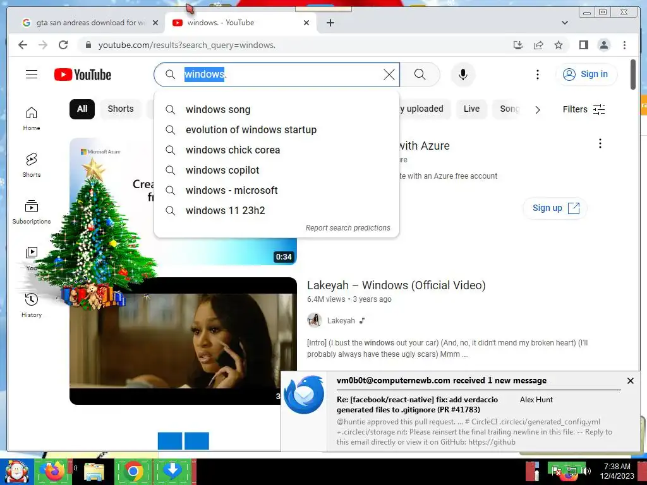The image size is (647, 485).
Task: Toggle the Chrome side panel icon
Action: 583,45
